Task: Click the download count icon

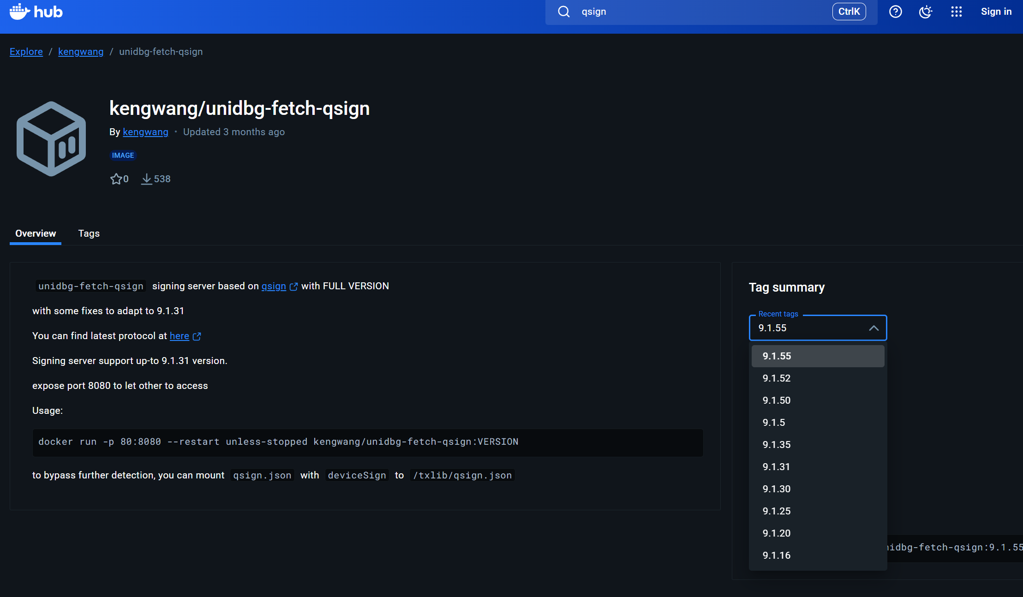Action: click(x=146, y=179)
